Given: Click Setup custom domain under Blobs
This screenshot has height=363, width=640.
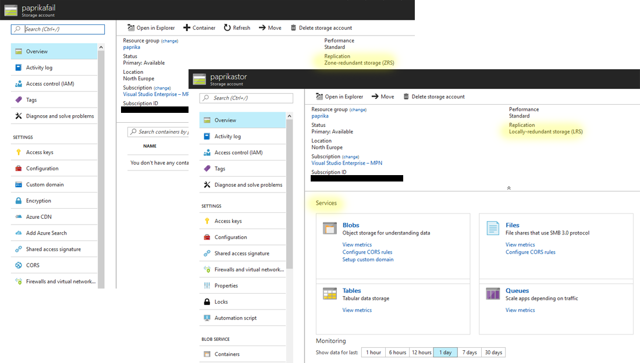Looking at the screenshot, I should tap(367, 259).
